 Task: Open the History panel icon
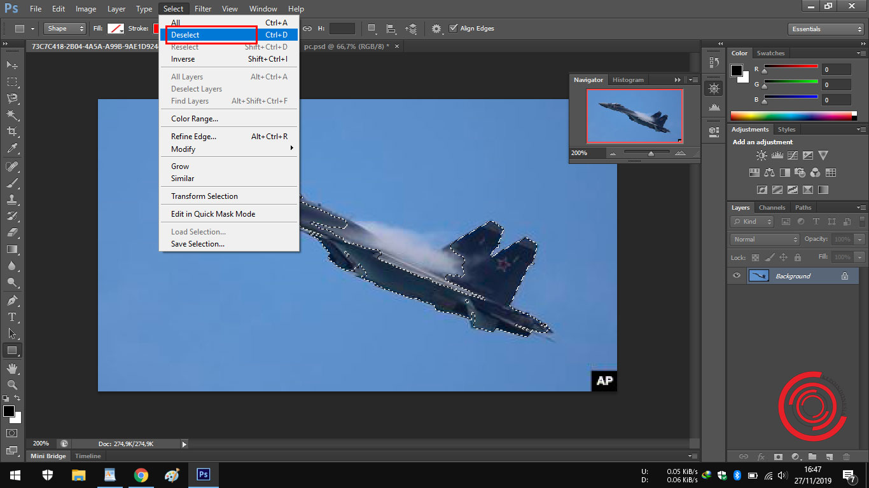714,62
